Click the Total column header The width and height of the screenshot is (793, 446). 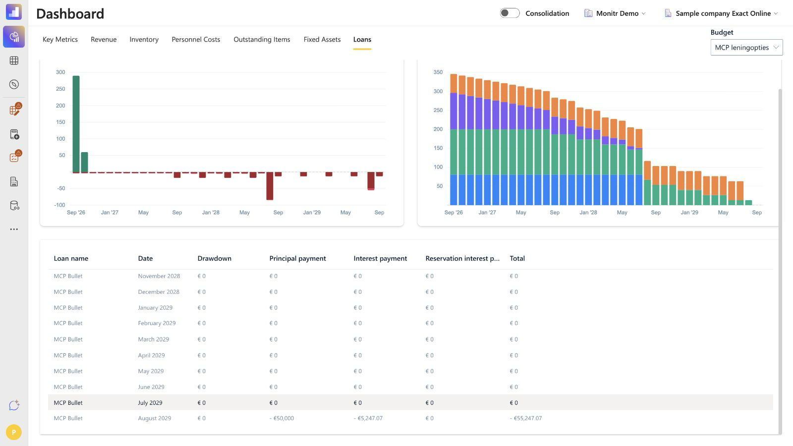pos(517,258)
